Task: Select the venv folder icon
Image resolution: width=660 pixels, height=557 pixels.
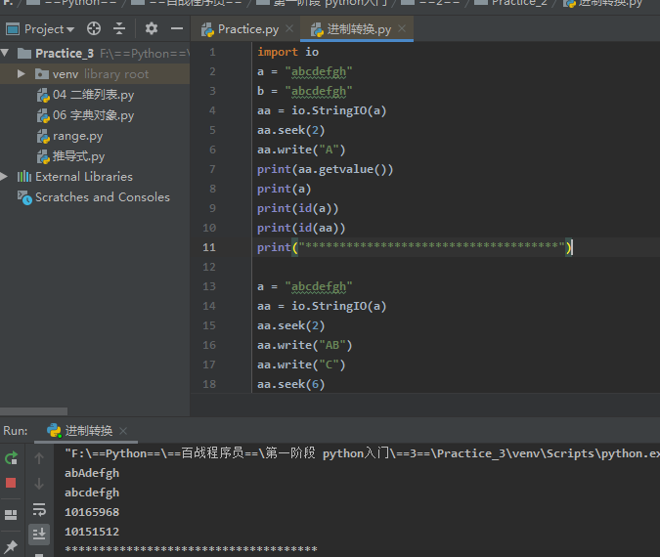Action: click(42, 74)
